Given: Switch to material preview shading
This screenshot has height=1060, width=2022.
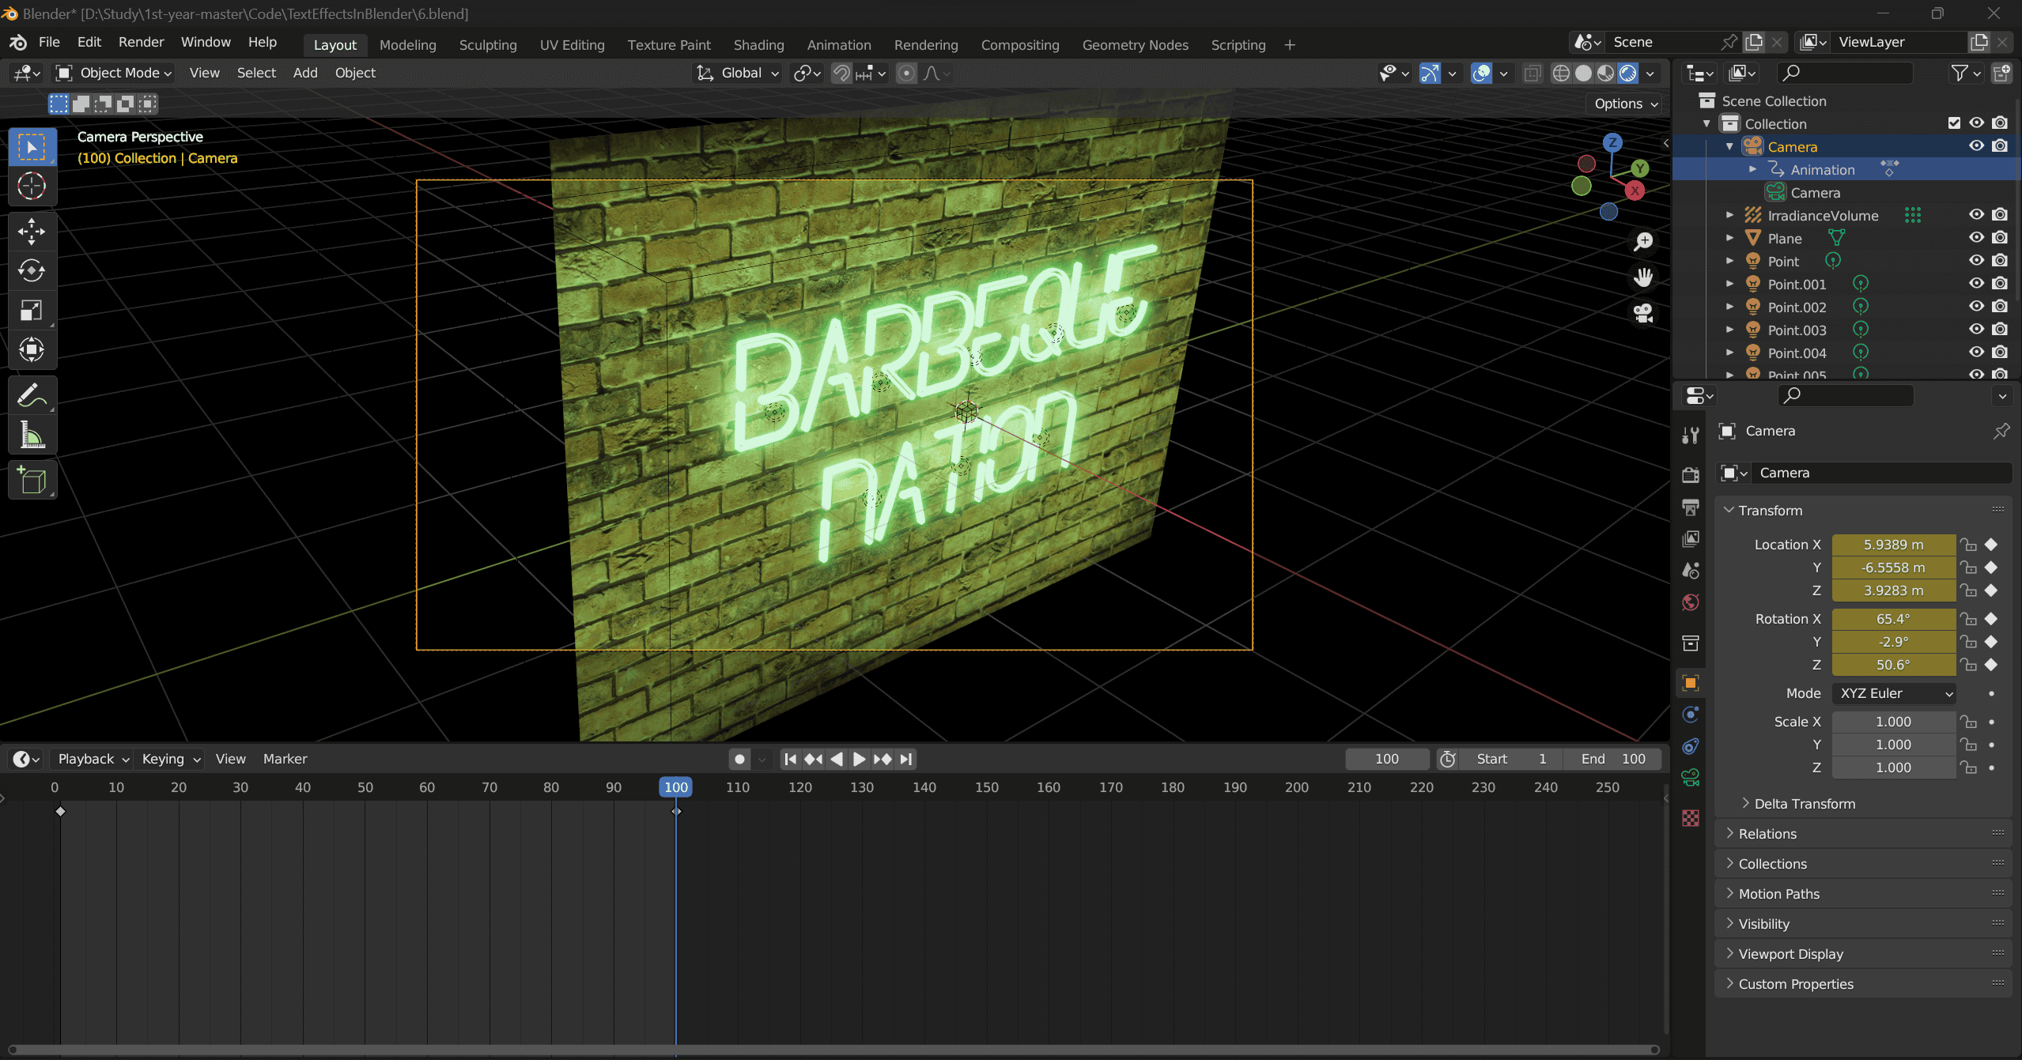Looking at the screenshot, I should click(1605, 74).
